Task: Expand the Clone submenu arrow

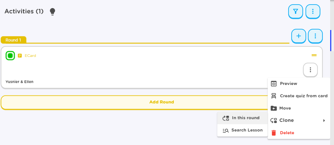Action: pyautogui.click(x=324, y=120)
